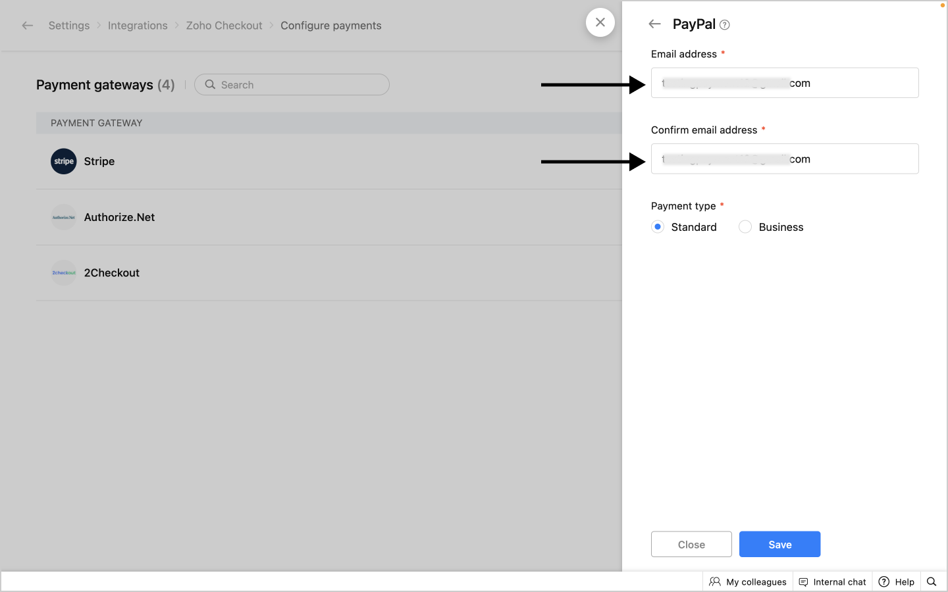
Task: Select the Business payment type
Action: (x=745, y=227)
